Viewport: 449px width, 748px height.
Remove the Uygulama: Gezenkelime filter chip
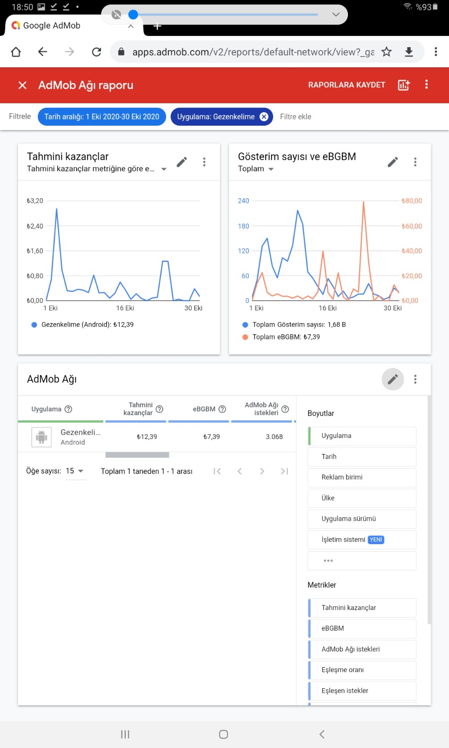point(264,117)
